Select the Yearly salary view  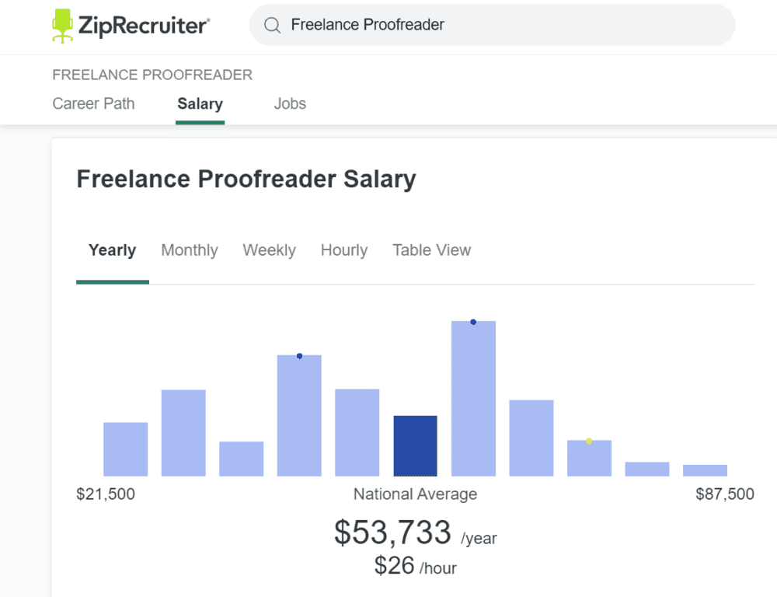(112, 250)
